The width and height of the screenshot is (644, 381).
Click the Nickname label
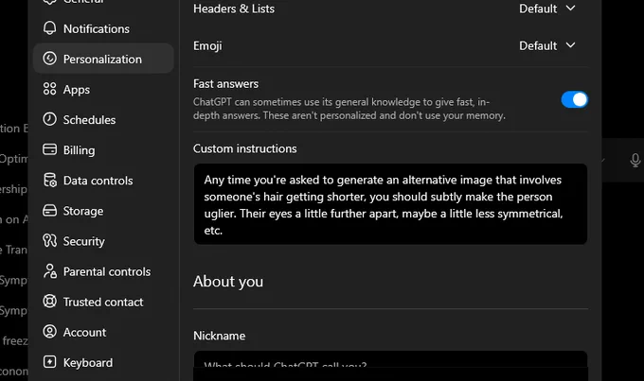pos(220,336)
